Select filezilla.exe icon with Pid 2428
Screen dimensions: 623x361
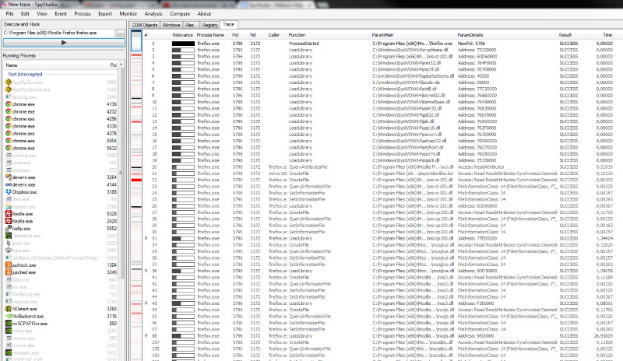(x=9, y=221)
